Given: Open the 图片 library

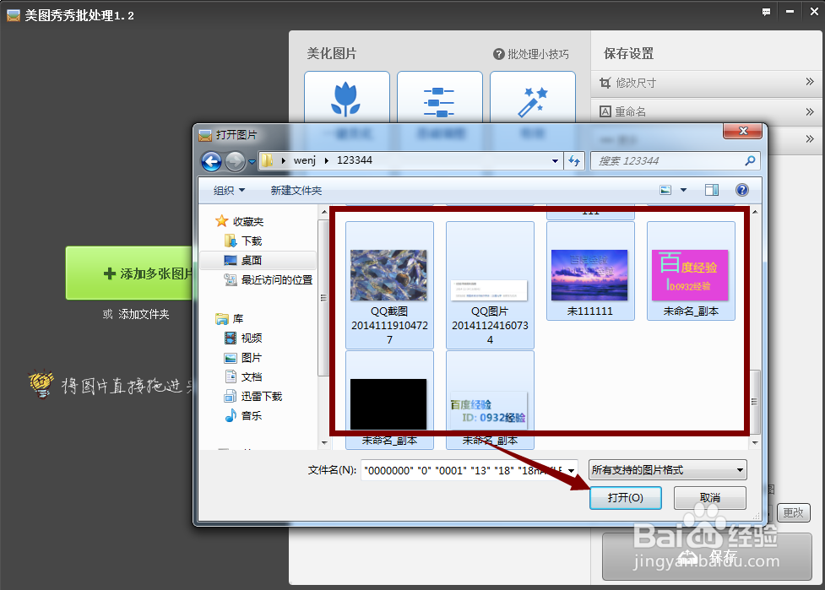Looking at the screenshot, I should click(x=243, y=358).
